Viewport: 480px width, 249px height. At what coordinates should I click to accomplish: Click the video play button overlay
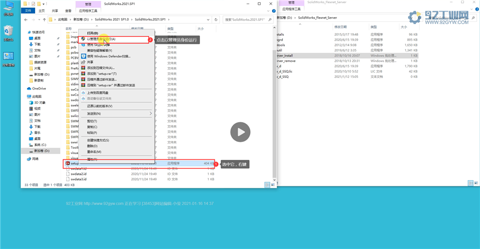[241, 132]
